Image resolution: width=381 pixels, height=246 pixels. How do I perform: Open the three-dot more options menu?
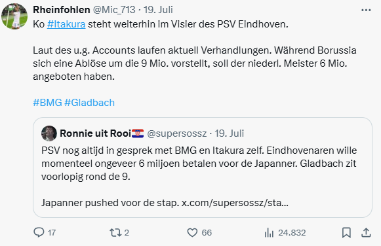coord(366,10)
